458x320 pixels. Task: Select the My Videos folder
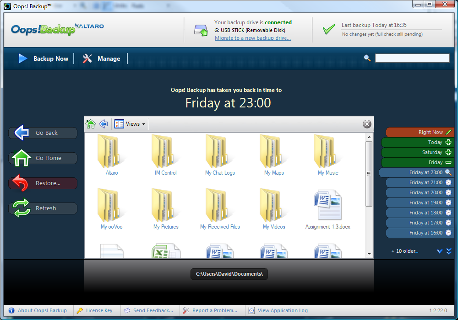274,209
